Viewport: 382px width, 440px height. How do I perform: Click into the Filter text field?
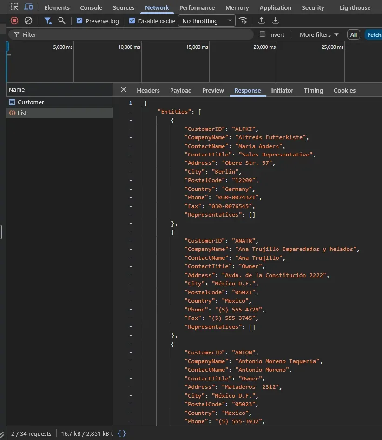pyautogui.click(x=131, y=34)
